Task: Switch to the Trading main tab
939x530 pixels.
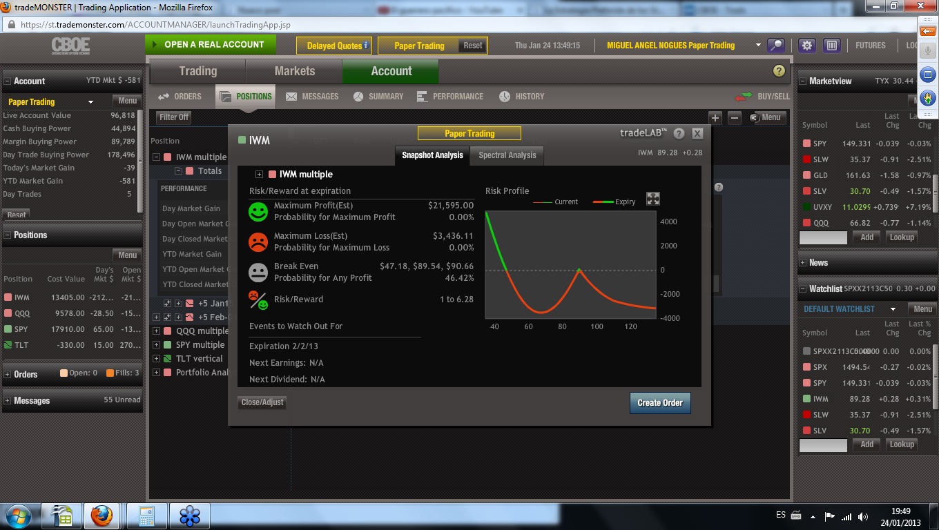Action: click(x=197, y=71)
